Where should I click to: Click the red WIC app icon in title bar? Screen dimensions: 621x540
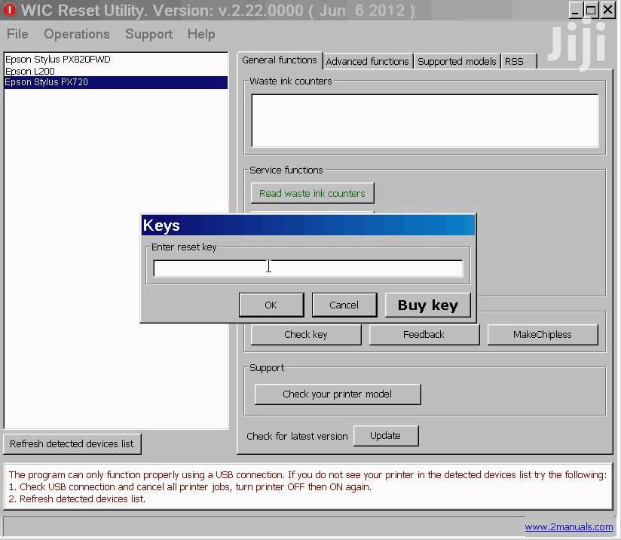coord(10,11)
